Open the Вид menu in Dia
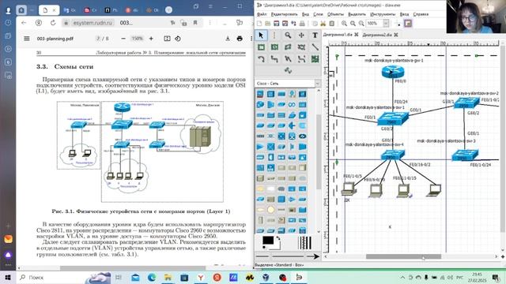This screenshot has height=284, width=506. [x=305, y=14]
